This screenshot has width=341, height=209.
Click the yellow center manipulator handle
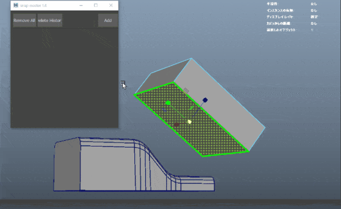click(x=190, y=121)
